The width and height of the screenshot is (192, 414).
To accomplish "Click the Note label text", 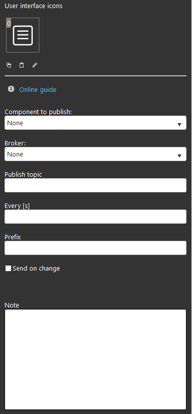I will coord(12,305).
